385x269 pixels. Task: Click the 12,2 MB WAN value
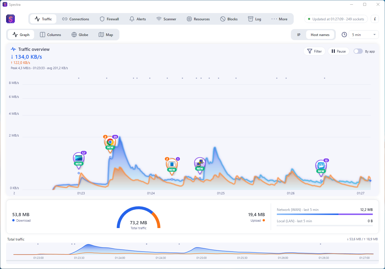(x=366, y=210)
